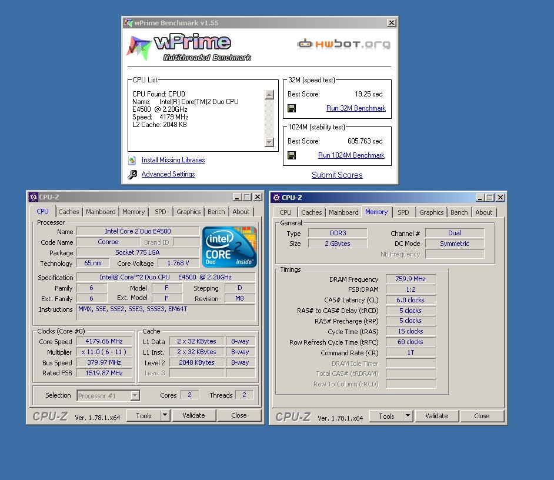554x480 pixels.
Task: Open Tools dropdown arrow in left CPU-Z
Action: point(165,416)
